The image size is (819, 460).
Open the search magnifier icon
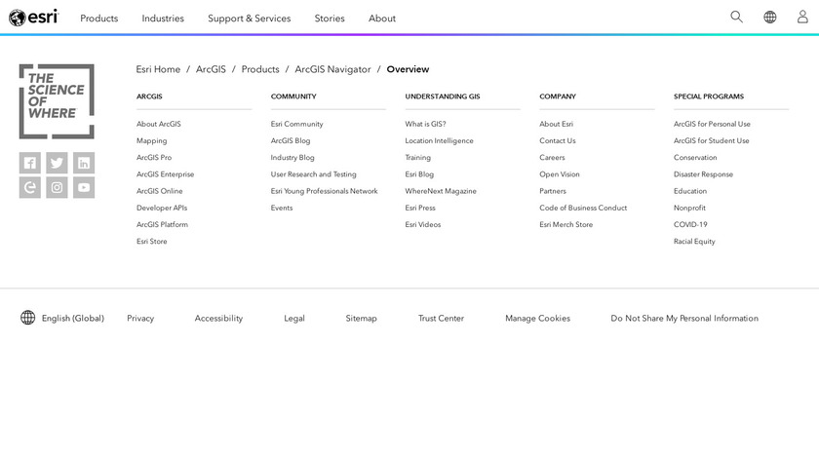pyautogui.click(x=736, y=18)
